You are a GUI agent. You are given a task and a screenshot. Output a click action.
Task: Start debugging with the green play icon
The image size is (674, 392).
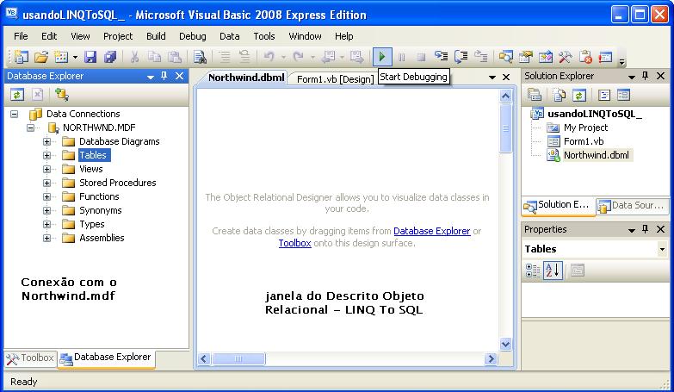pos(381,57)
